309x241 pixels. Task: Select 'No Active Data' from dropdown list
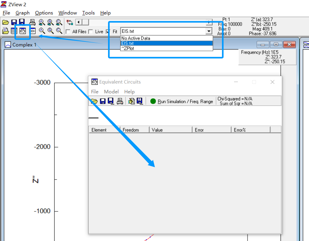[135, 38]
